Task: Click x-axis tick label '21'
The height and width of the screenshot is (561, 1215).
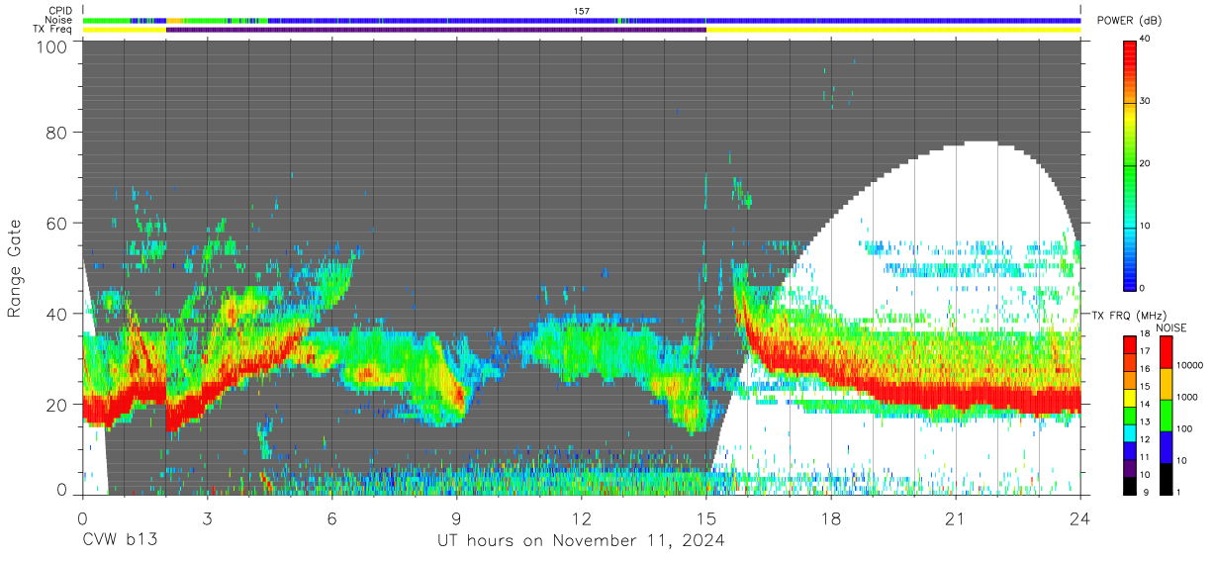Action: click(x=956, y=517)
